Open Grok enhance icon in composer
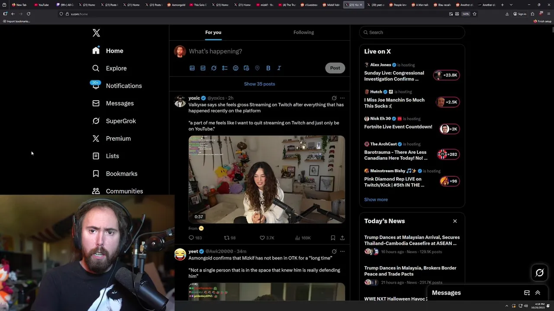The image size is (554, 311). [214, 68]
